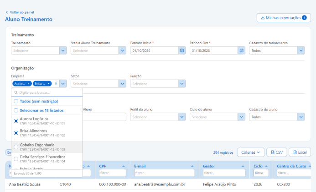Remove the Brisa chip from Empresa
Screen dimensions: 316x192
coord(48,84)
